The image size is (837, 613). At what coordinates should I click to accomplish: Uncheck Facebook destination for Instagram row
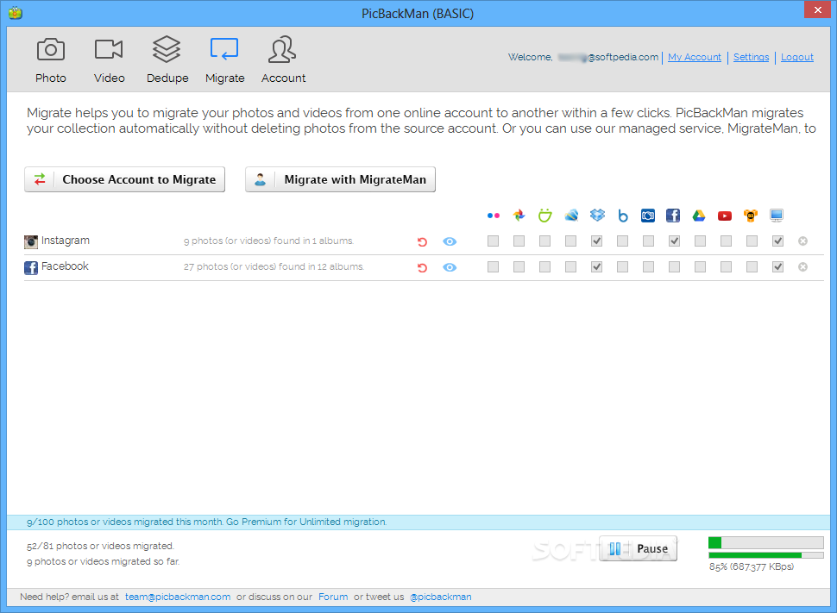click(x=674, y=241)
